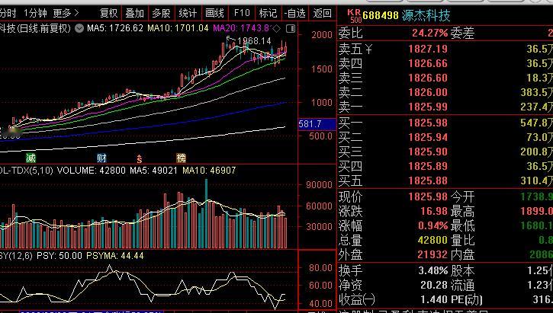Click the 最低 label
Viewport: 553px width, 313px height.
coord(462,225)
